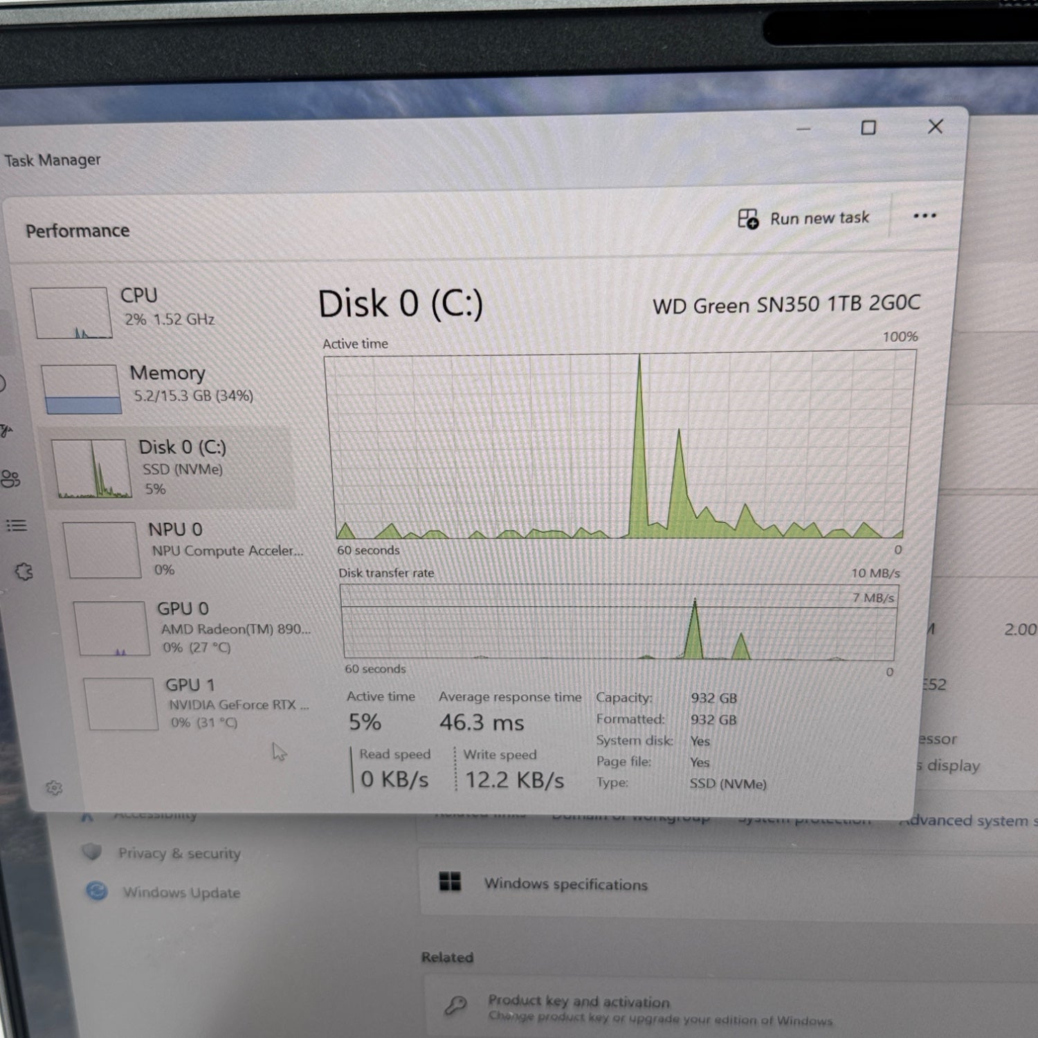Click the GPU 1 mini graph thumbnail
This screenshot has height=1038, width=1038.
pos(121,704)
